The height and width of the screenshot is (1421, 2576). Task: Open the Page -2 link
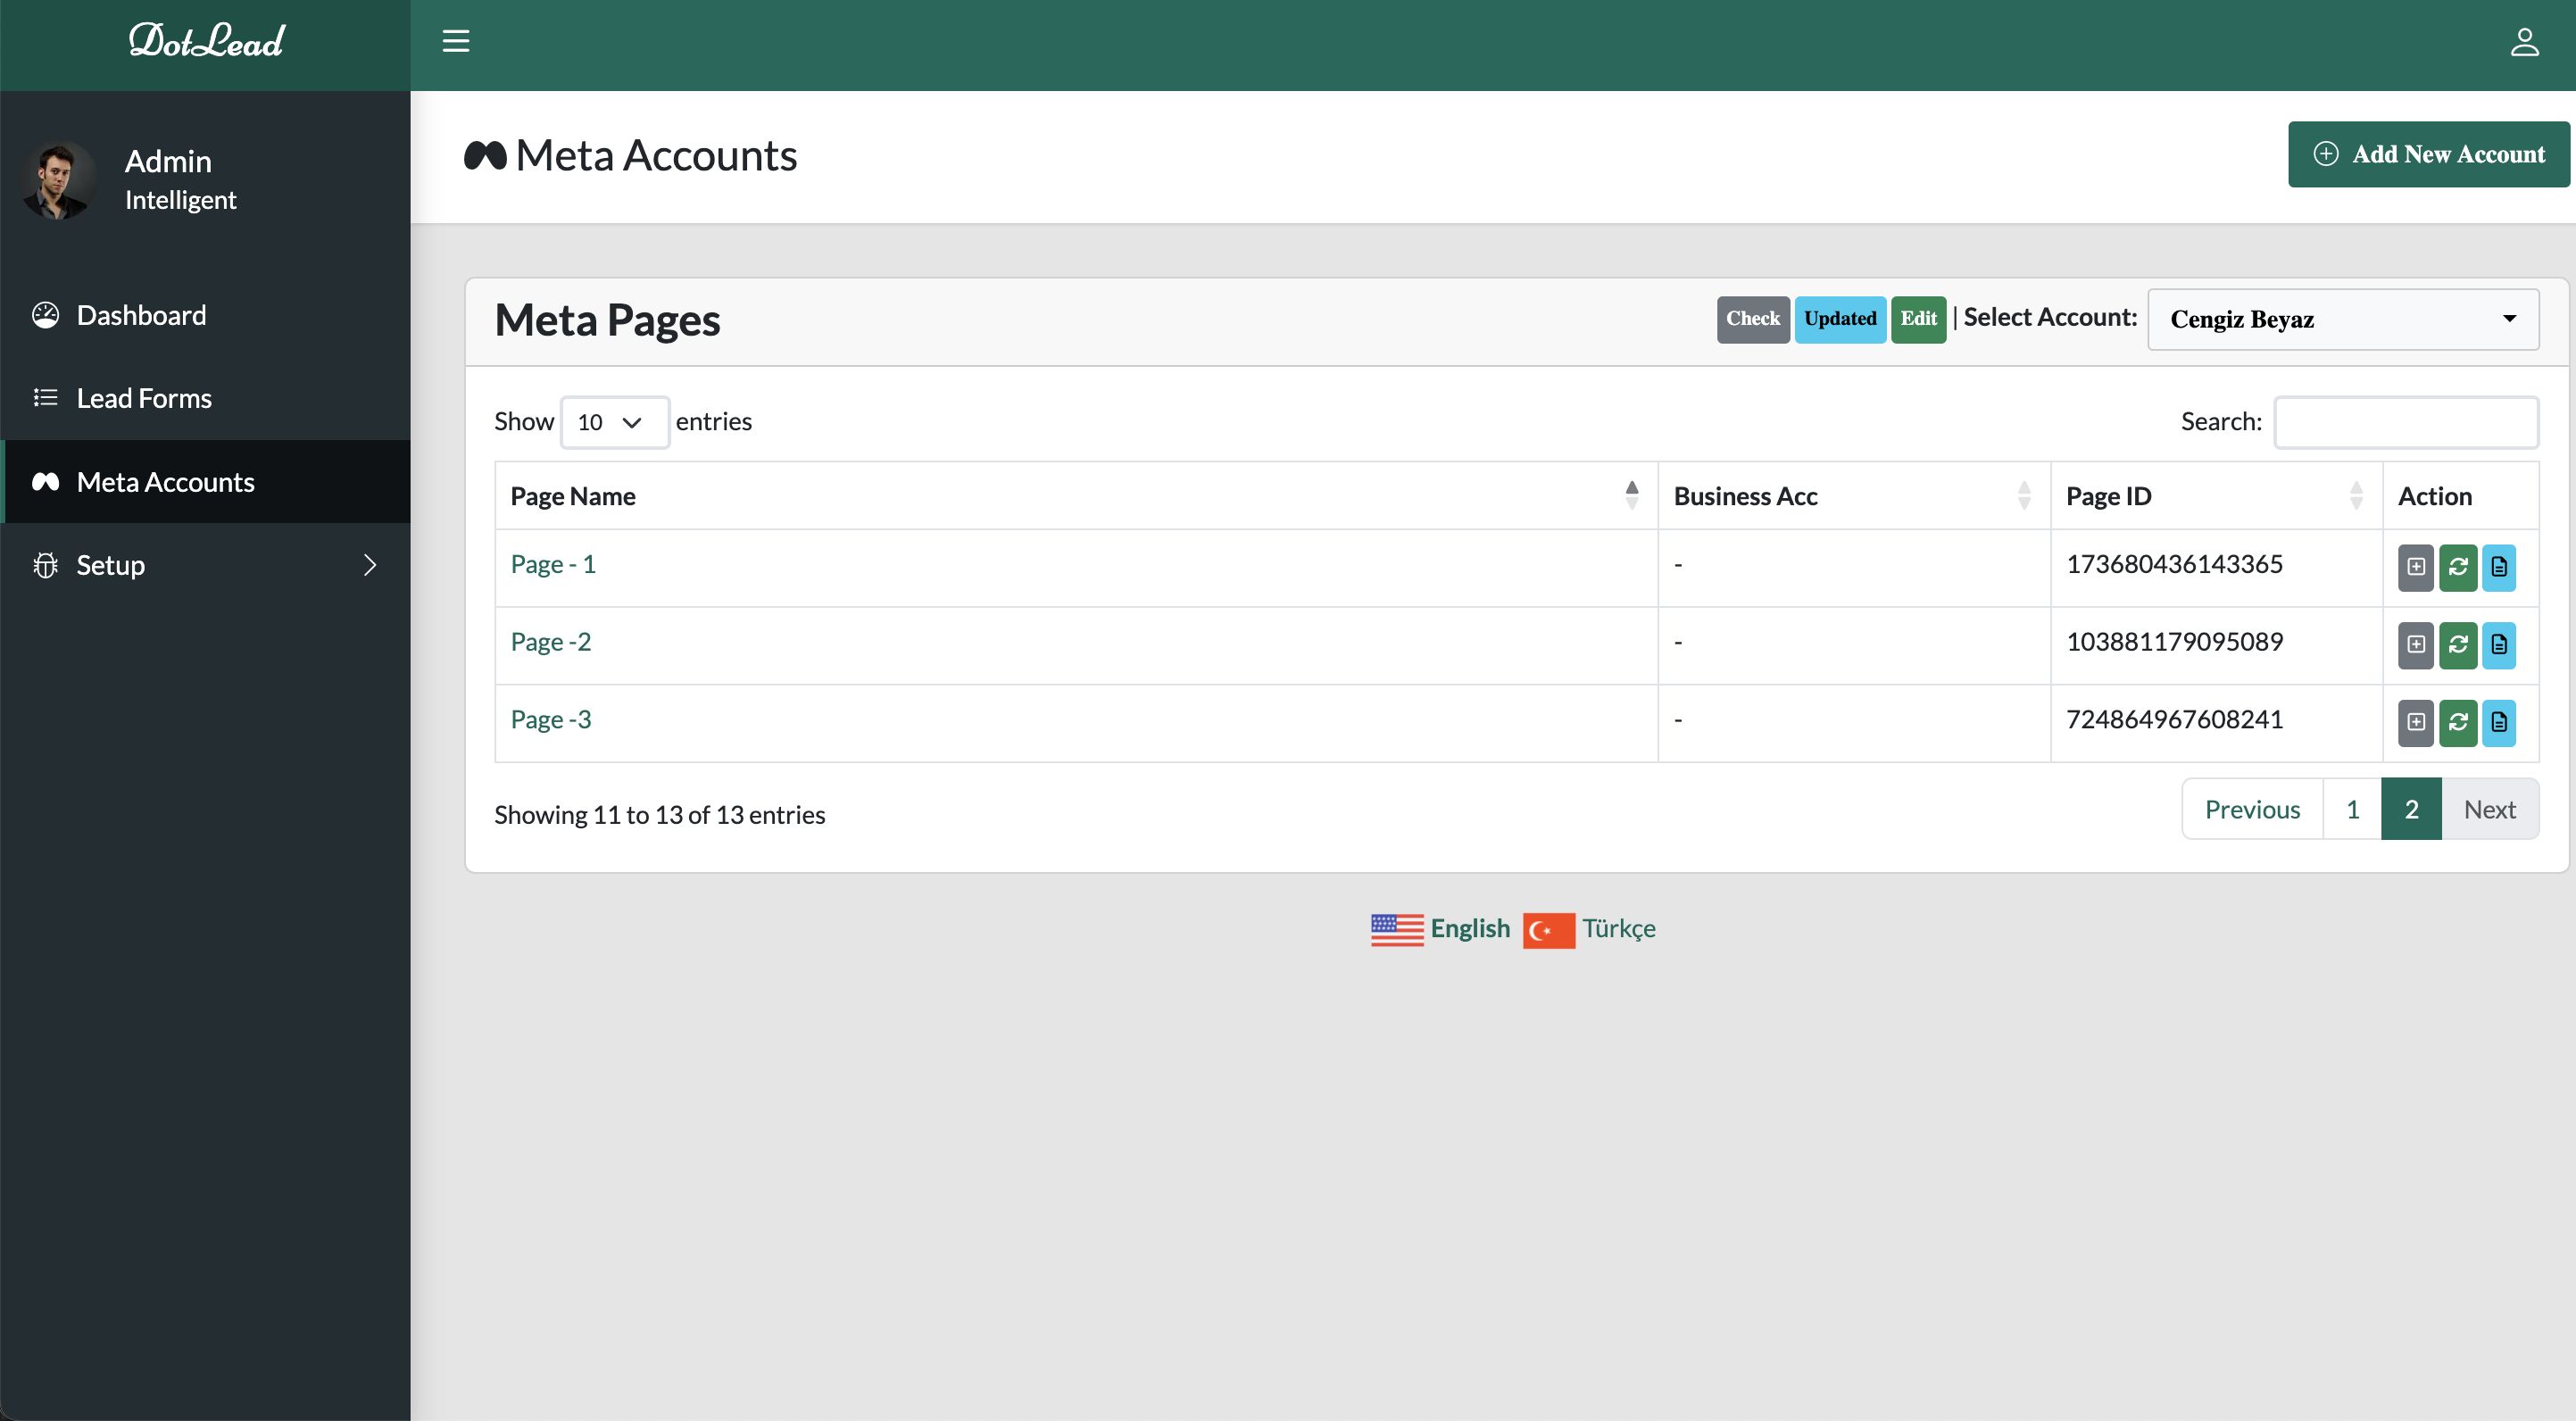[550, 642]
